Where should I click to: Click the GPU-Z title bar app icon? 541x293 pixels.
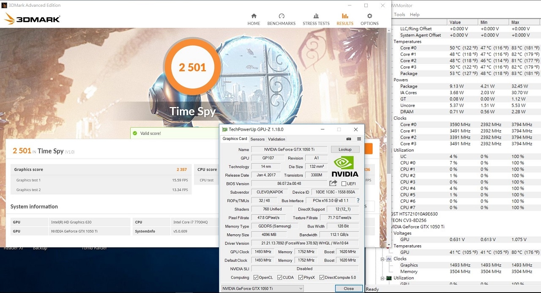point(225,129)
